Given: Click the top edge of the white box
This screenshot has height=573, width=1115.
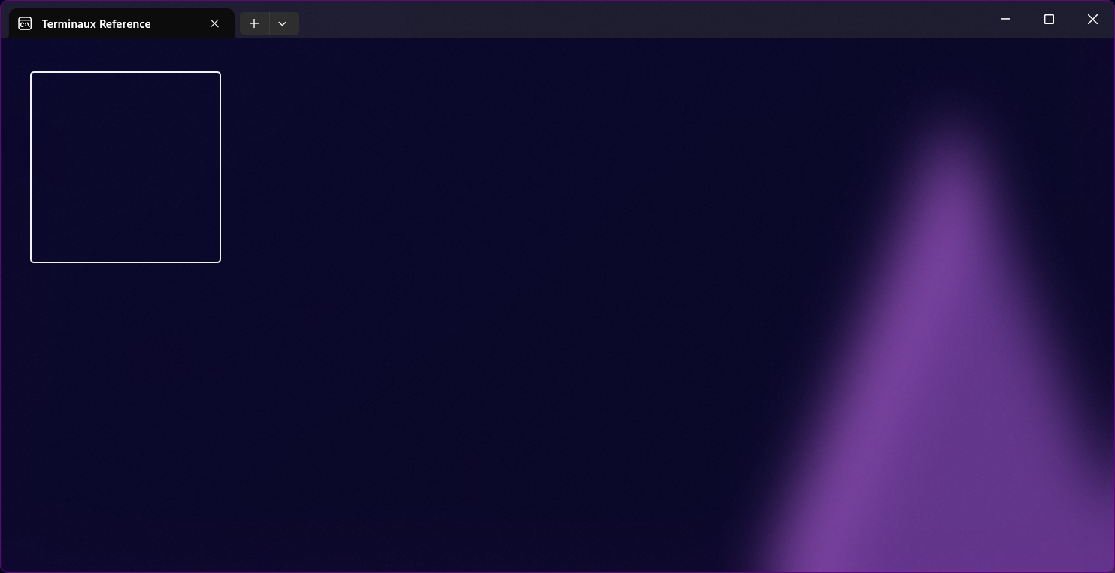Looking at the screenshot, I should click(126, 73).
